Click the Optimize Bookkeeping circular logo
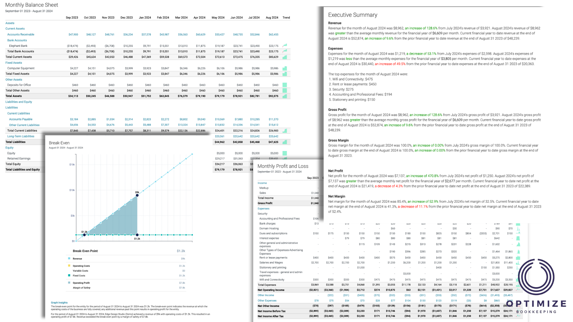Viewport: 573px width, 322px height. 536,277
